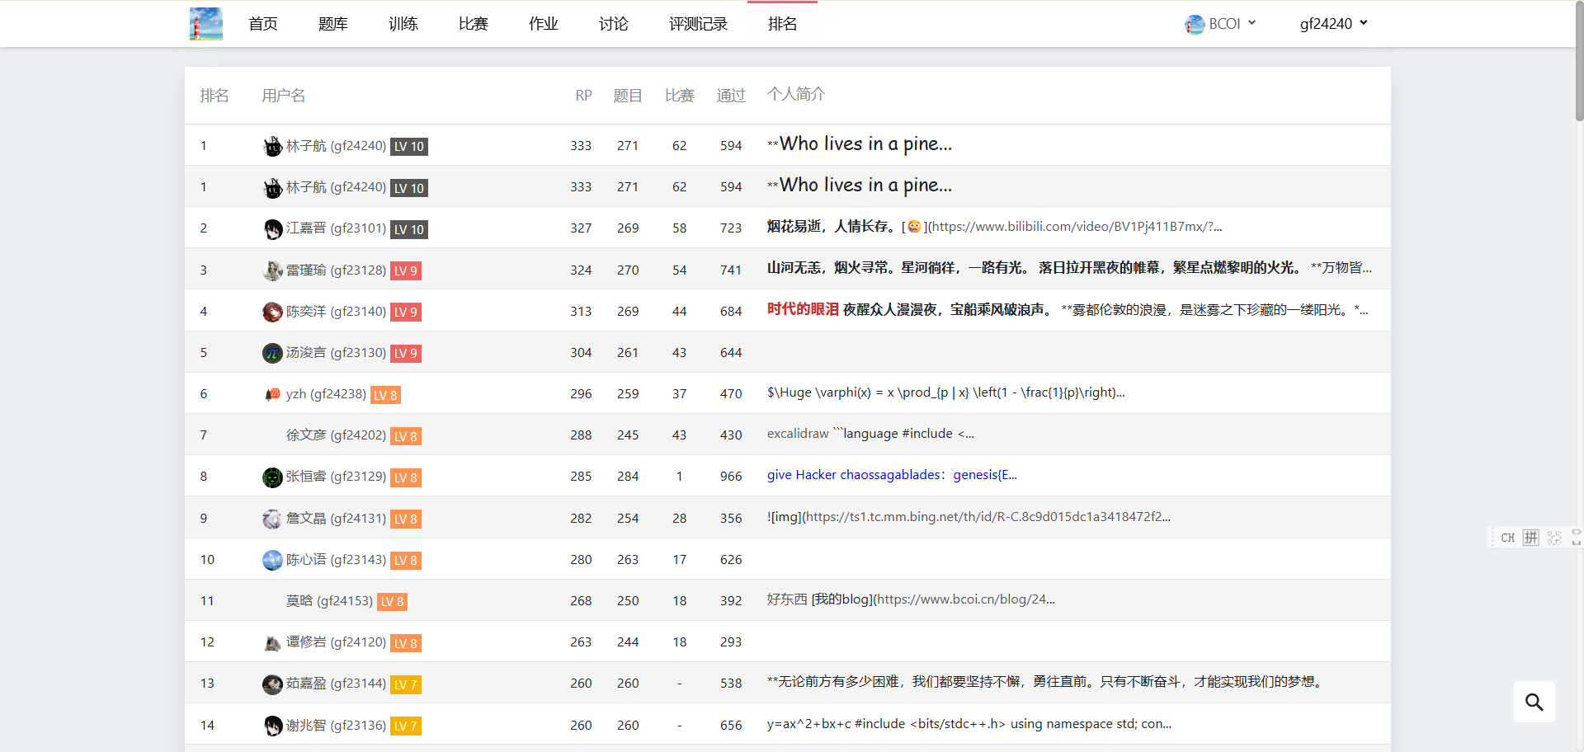The image size is (1584, 752).
Task: Open 莫晗 (gf24153) profile
Action: point(329,600)
